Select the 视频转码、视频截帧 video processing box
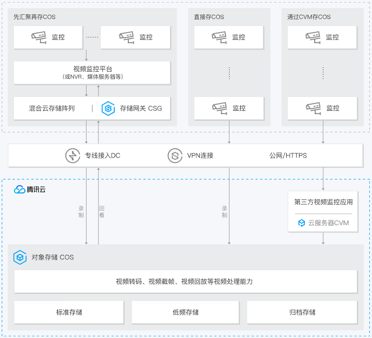Image resolution: width=372 pixels, height=338 pixels. [x=186, y=282]
